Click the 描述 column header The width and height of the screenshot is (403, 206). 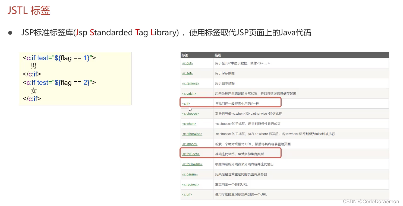pyautogui.click(x=218, y=55)
